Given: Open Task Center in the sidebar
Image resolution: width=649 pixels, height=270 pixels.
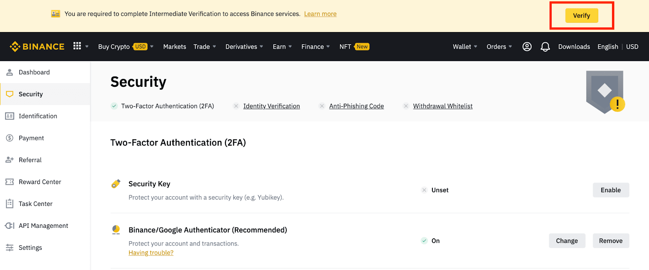Looking at the screenshot, I should click(x=45, y=204).
